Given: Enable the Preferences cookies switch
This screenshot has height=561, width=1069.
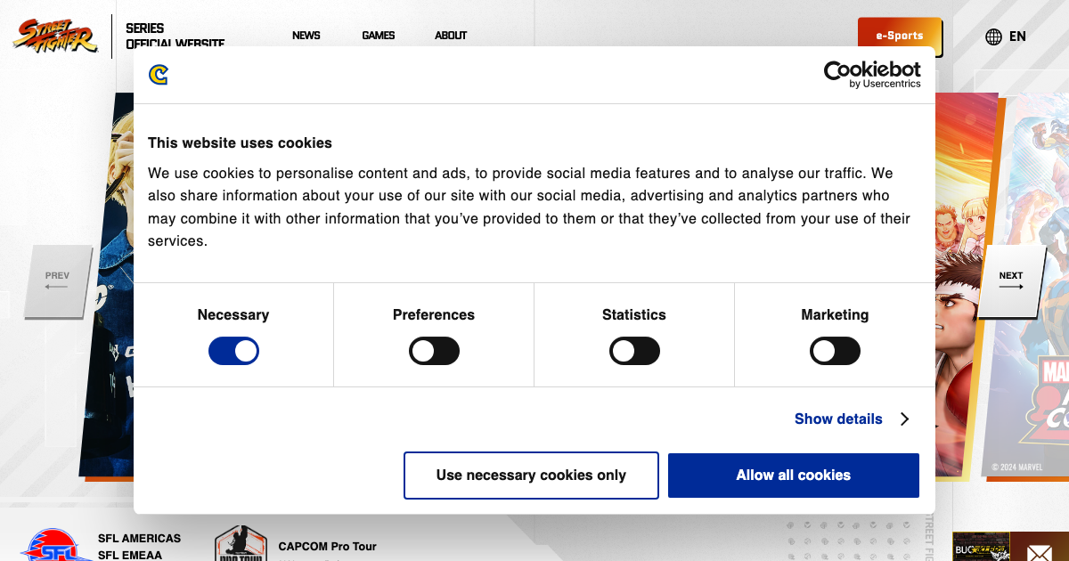Looking at the screenshot, I should point(434,351).
